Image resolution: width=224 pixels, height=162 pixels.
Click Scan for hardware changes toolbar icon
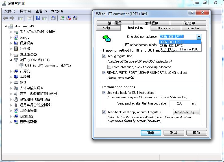coord(53,18)
